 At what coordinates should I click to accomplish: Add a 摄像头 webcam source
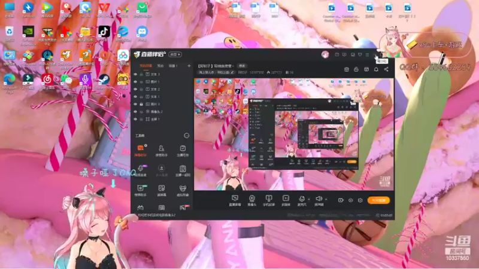click(x=251, y=200)
